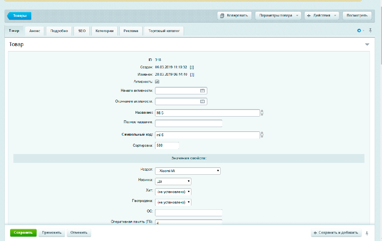Open the Новинка dropdown
382x241 pixels.
coord(173,182)
